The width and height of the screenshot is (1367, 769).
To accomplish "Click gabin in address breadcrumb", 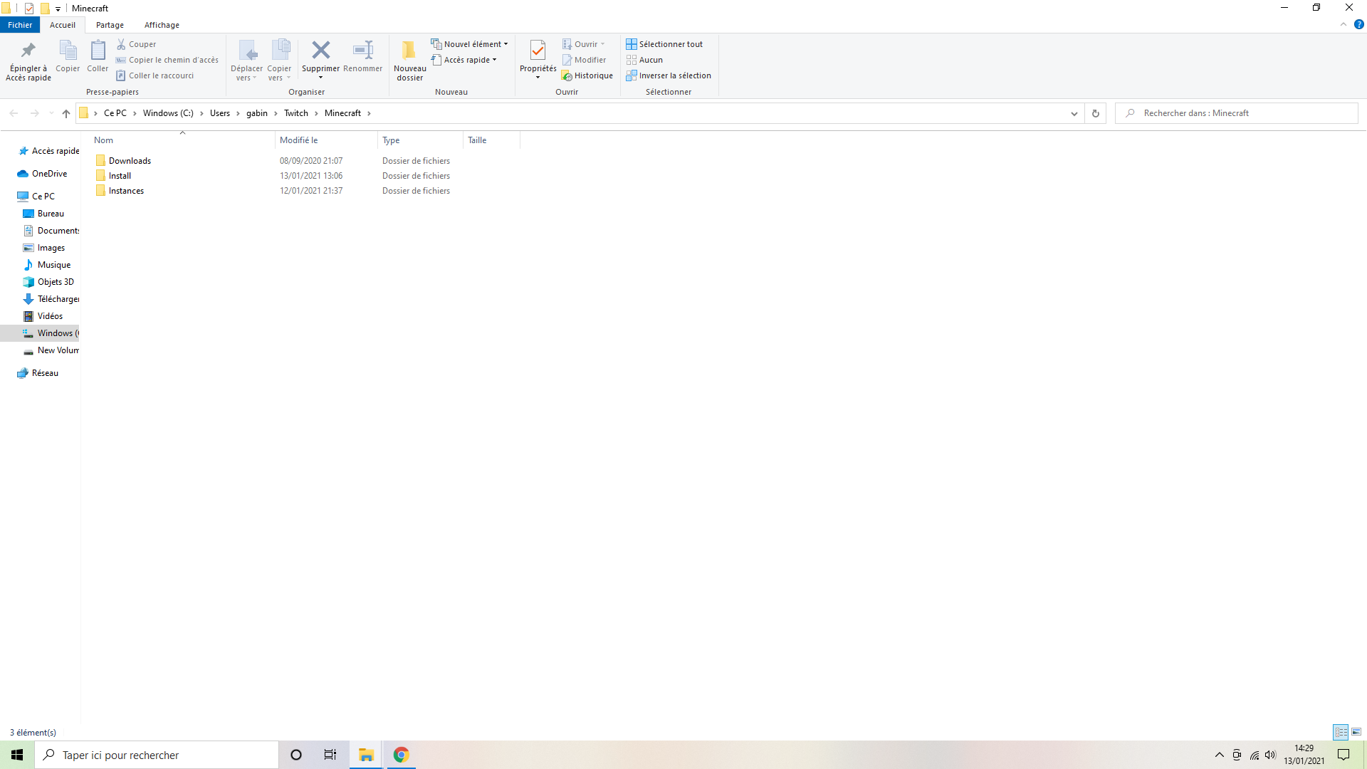I will click(x=257, y=113).
